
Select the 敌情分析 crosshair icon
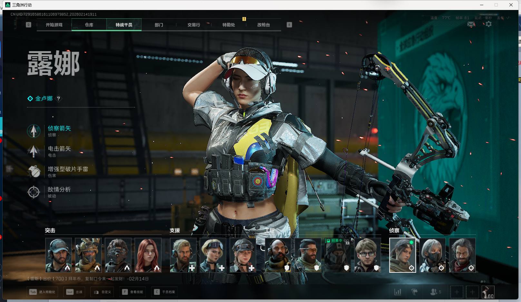tap(34, 192)
